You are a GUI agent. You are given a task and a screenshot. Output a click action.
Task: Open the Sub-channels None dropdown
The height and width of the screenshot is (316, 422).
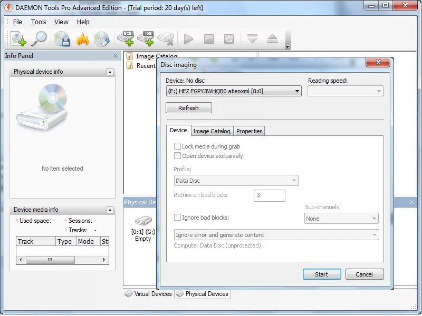click(341, 219)
